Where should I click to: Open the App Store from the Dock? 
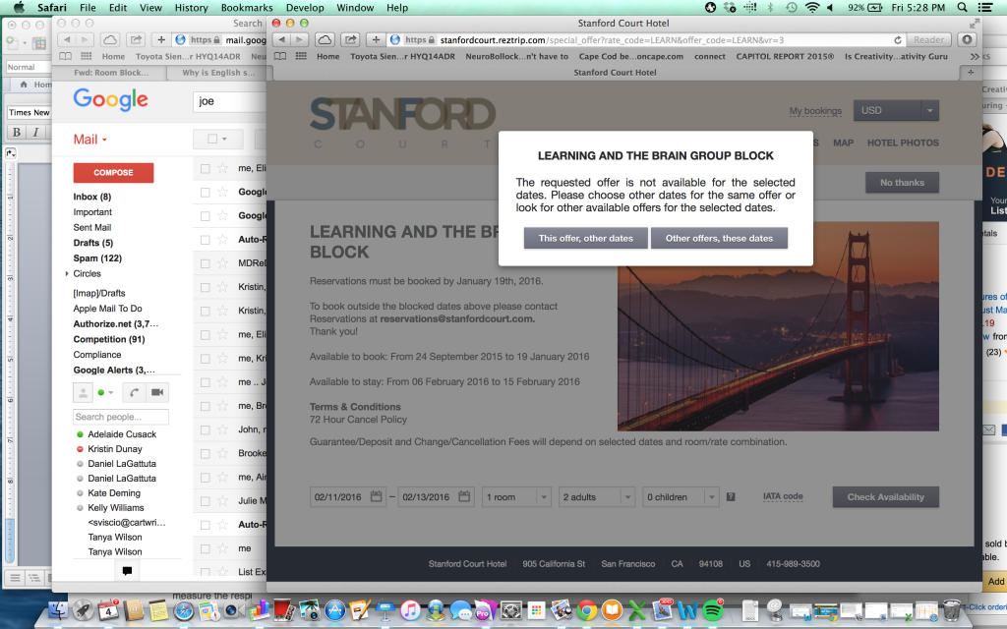[x=335, y=609]
